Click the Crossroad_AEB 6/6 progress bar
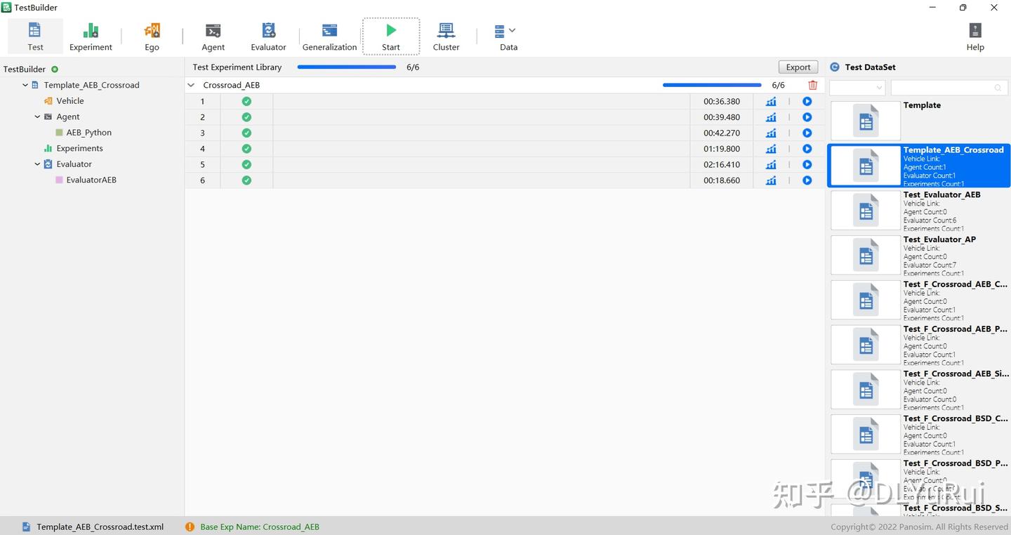 click(712, 85)
